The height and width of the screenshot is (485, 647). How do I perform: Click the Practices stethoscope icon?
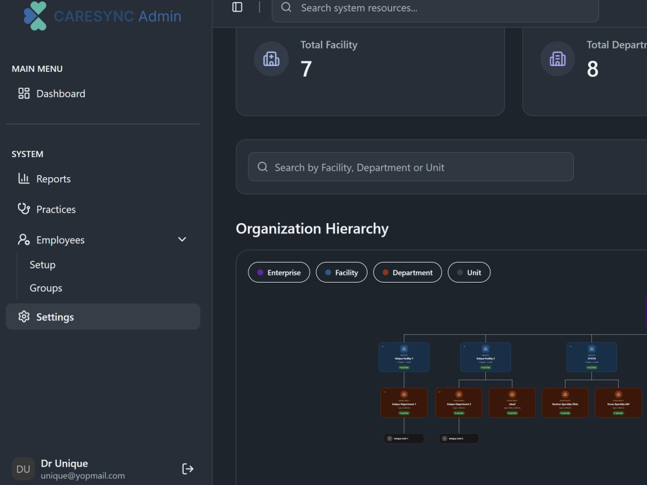coord(24,209)
